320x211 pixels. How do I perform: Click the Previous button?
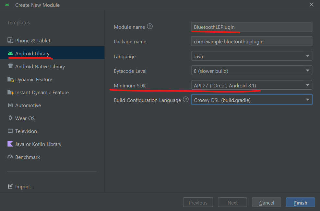coord(198,203)
